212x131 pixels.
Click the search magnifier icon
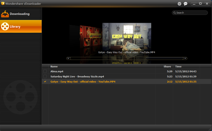[175, 13]
